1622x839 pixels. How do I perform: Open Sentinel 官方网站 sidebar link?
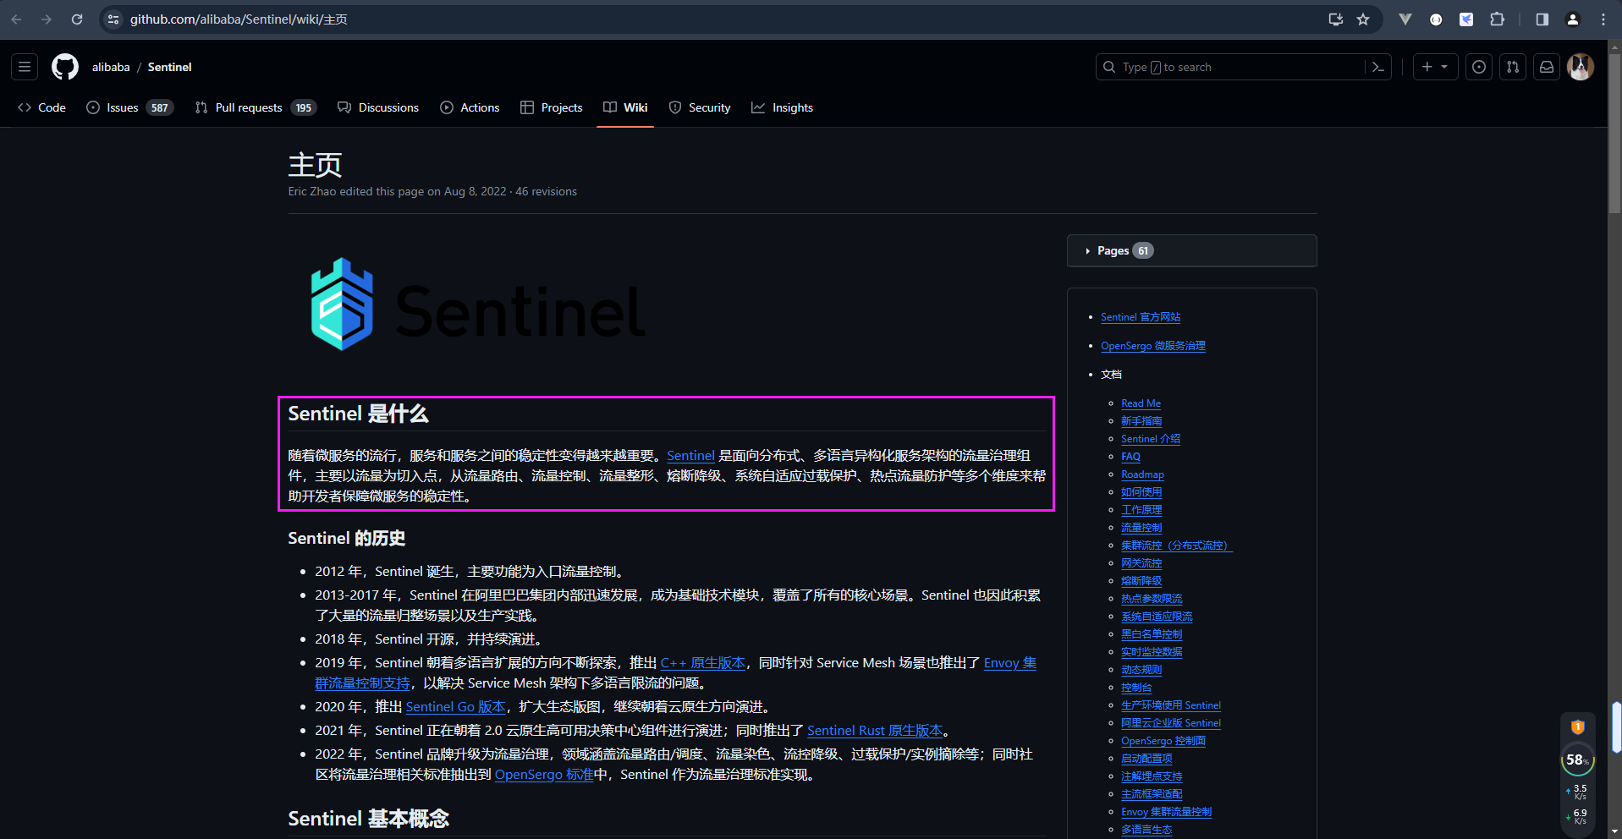[x=1140, y=317]
